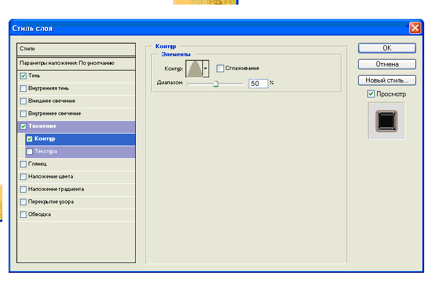Click the Отмена button

coord(387,64)
